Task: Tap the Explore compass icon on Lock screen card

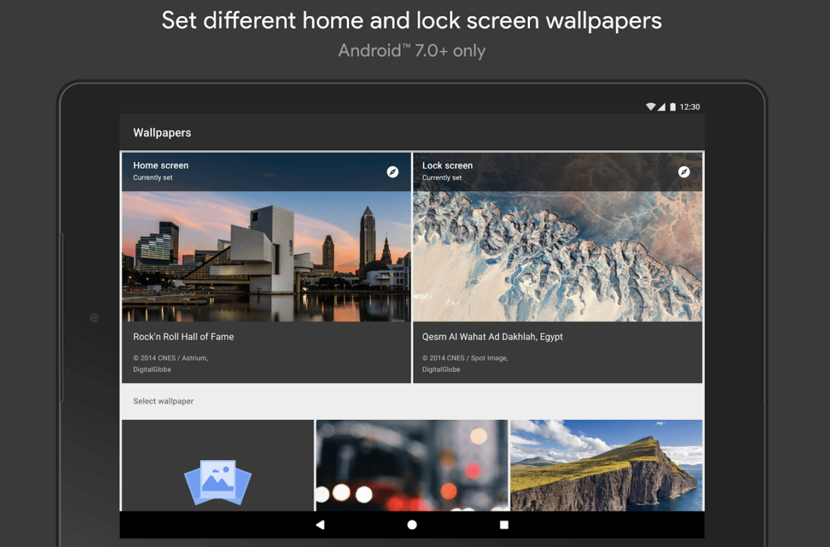Action: click(684, 172)
